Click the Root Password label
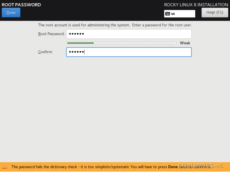Viewport: 230px width, 172px height. pyautogui.click(x=51, y=34)
